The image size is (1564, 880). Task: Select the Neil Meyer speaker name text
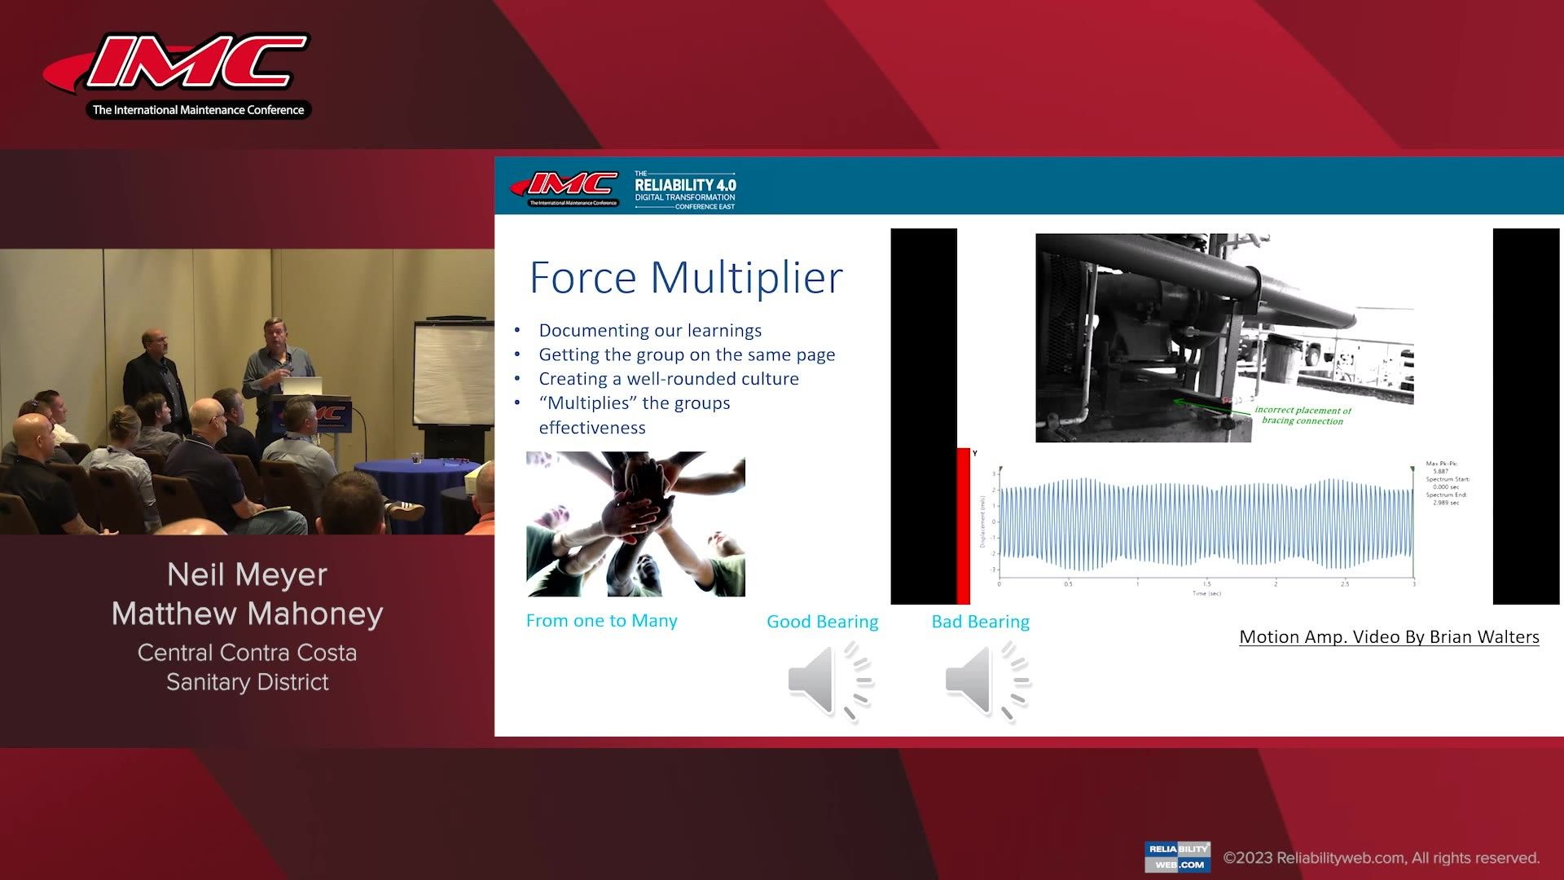point(247,574)
